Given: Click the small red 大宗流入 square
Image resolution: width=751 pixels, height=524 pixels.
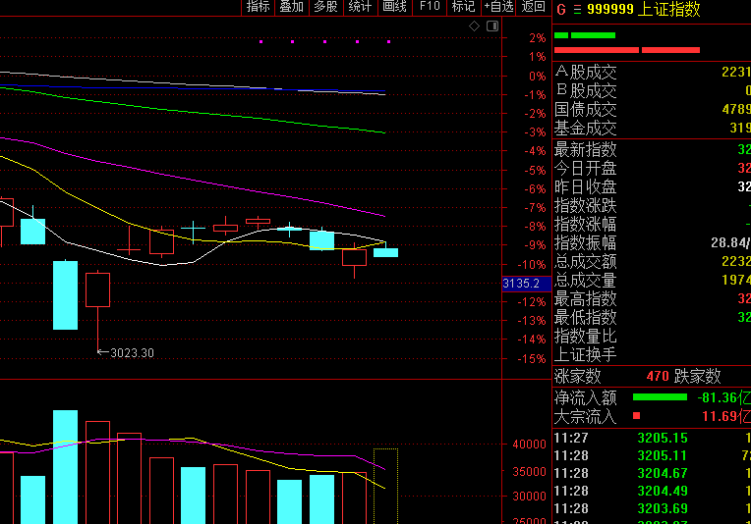Looking at the screenshot, I should coord(636,416).
